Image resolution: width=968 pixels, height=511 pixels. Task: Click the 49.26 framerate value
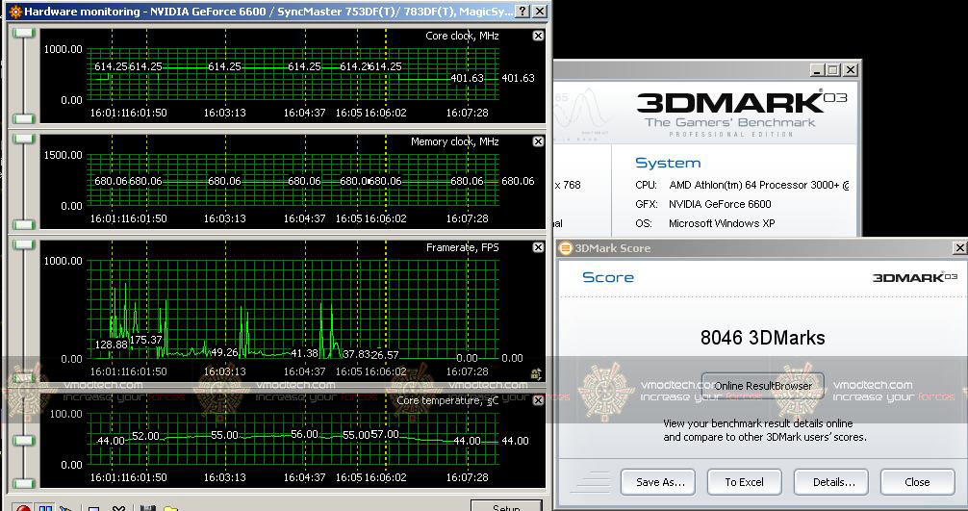click(x=224, y=352)
